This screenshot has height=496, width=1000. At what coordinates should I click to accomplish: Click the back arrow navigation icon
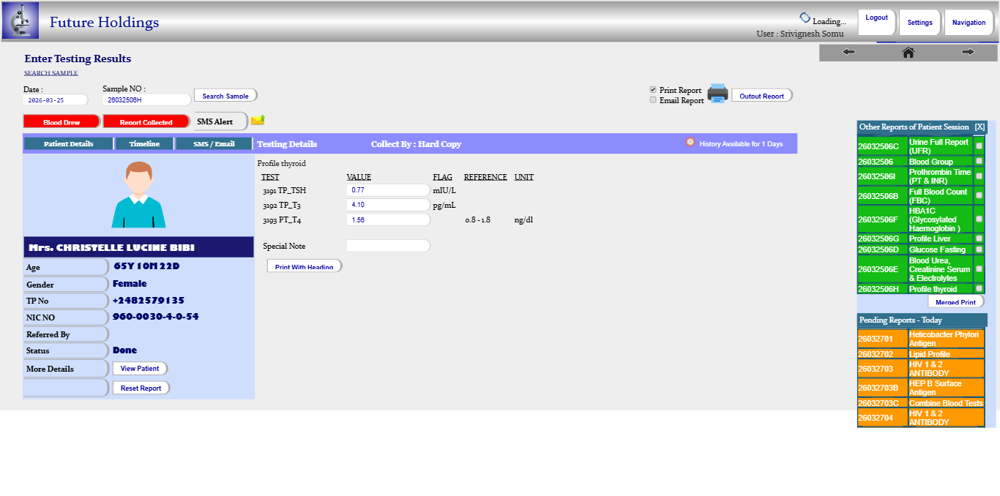point(848,52)
